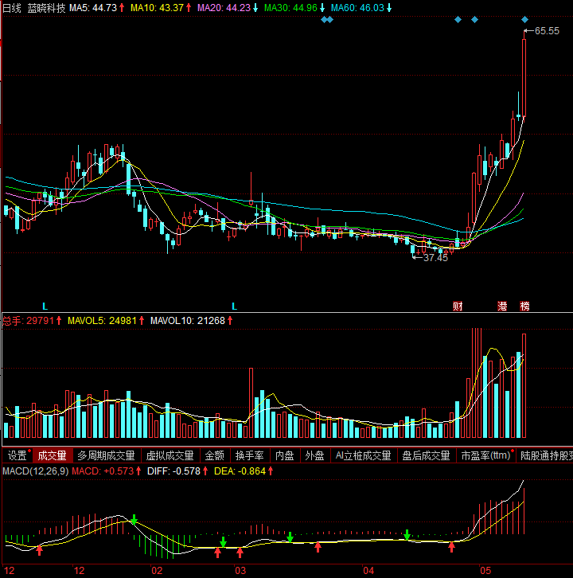The image size is (573, 578).
Task: Click the latest red volume bar
Action: coord(524,385)
